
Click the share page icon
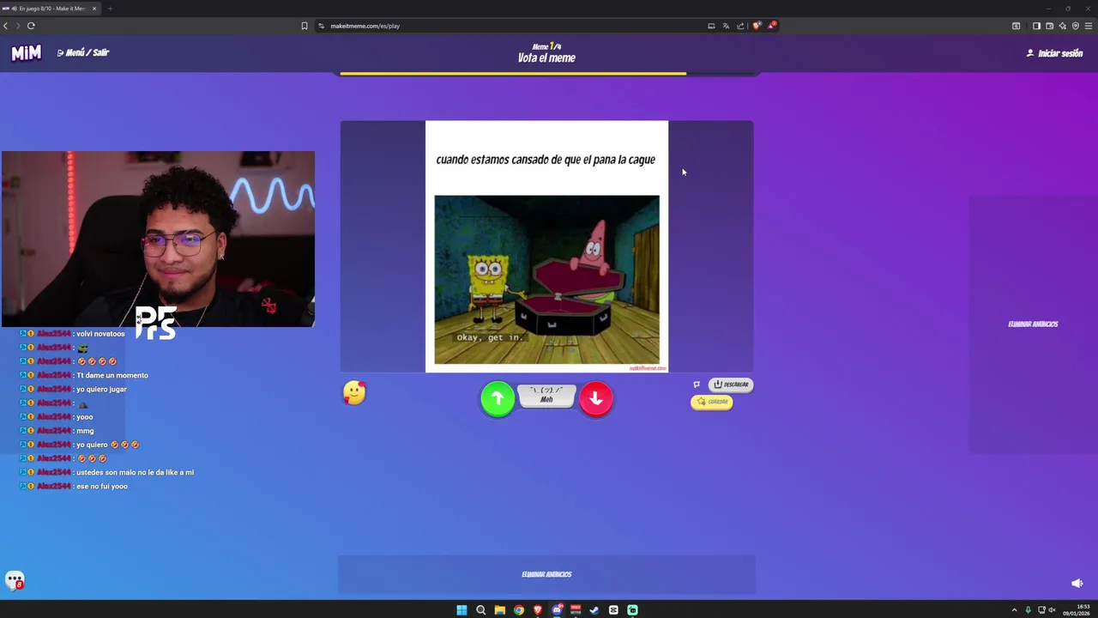(740, 26)
